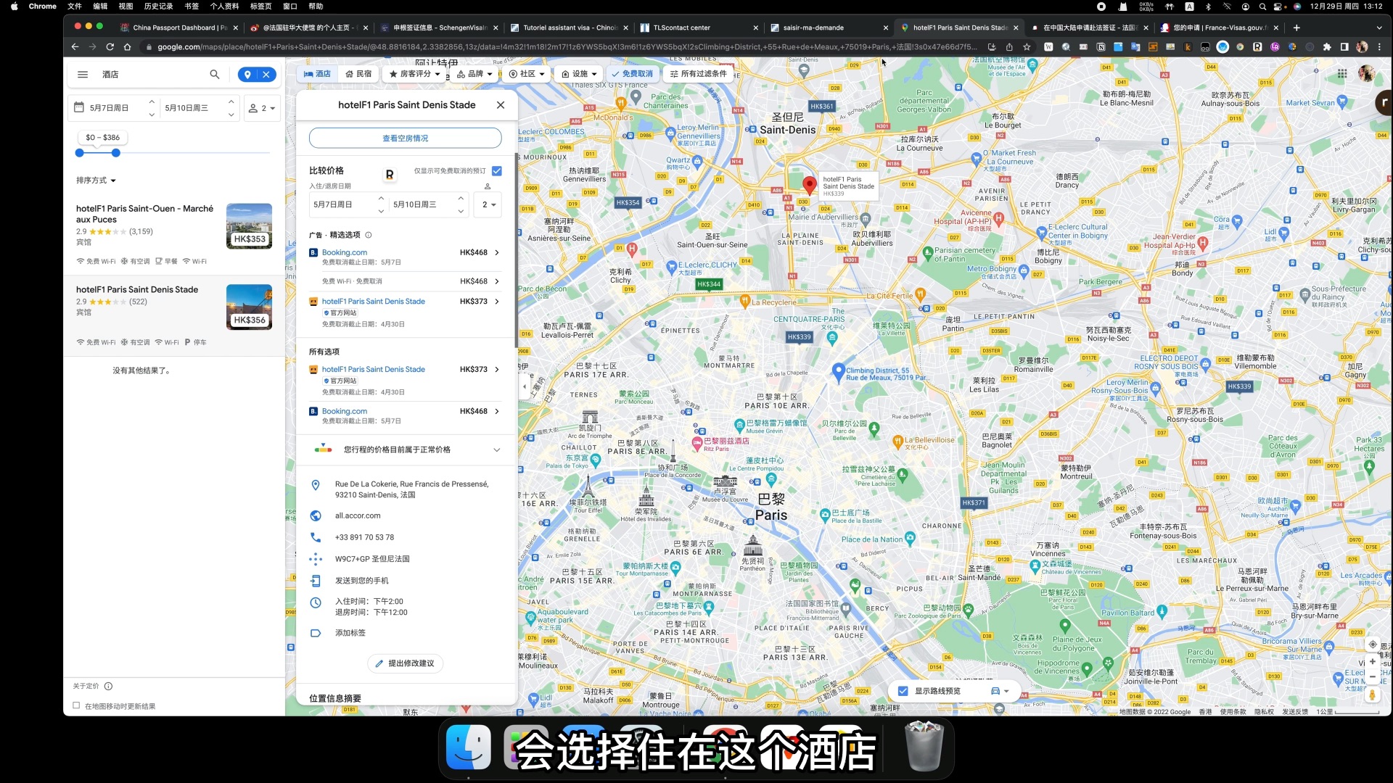The image size is (1393, 783).
Task: Open the Trash in the Dock
Action: (924, 747)
